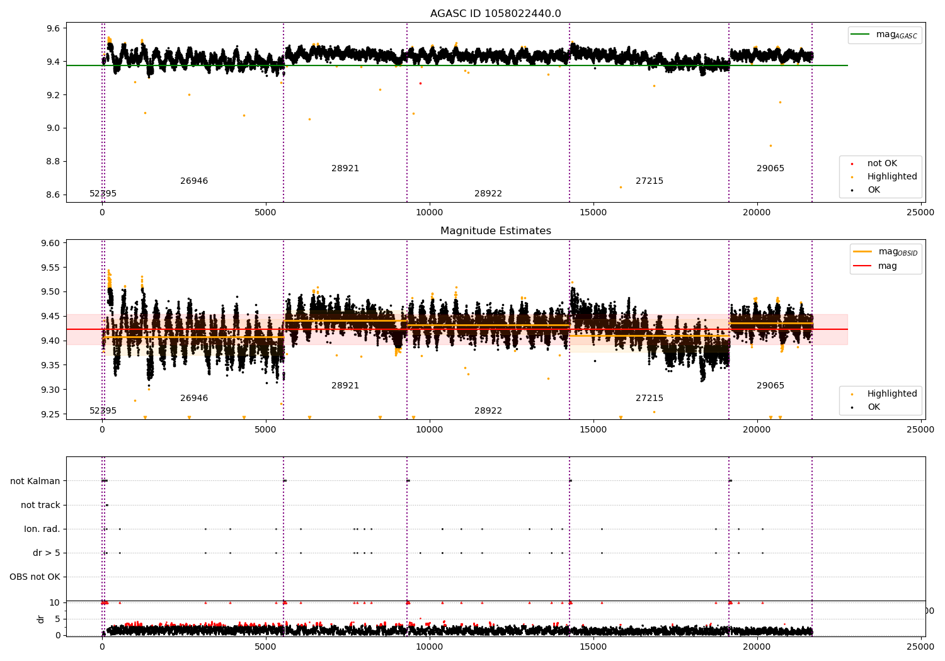The image size is (945, 661).
Task: Click OBSID label 28922 in AGASC ID plot
Action: coord(488,194)
